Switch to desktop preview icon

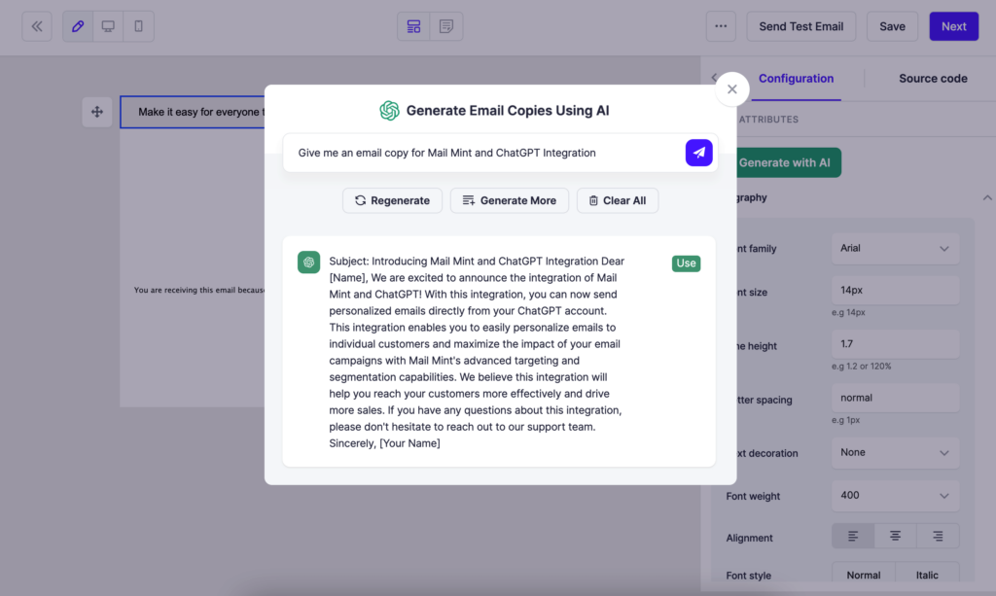[x=108, y=26]
